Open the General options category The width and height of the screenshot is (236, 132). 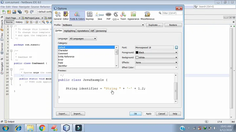58,16
